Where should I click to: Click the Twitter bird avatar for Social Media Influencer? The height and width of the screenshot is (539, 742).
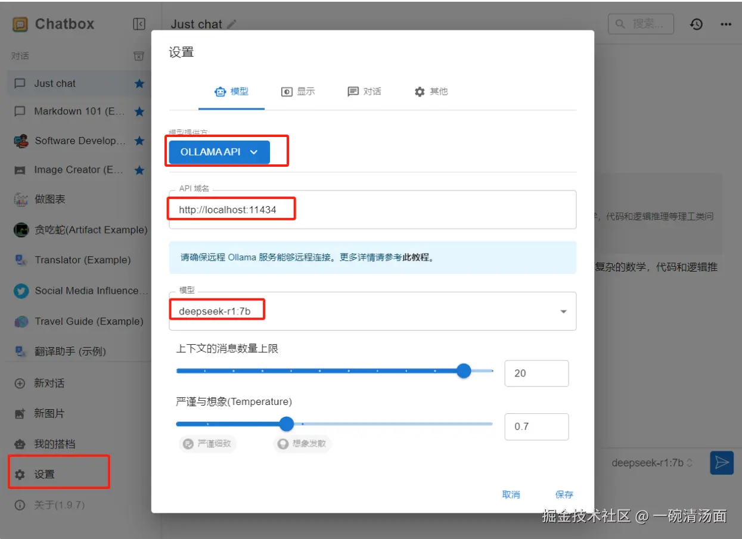pyautogui.click(x=21, y=291)
